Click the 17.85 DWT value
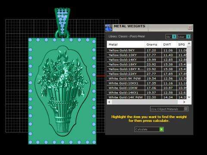Viewport: 207px width, 155px height. click(x=168, y=74)
